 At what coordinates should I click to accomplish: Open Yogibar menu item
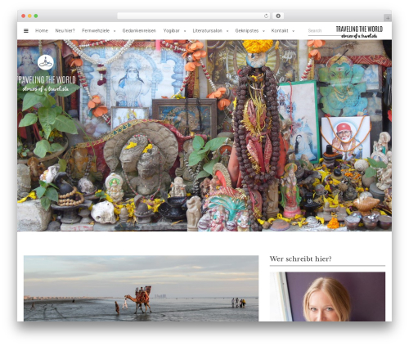[x=171, y=31]
